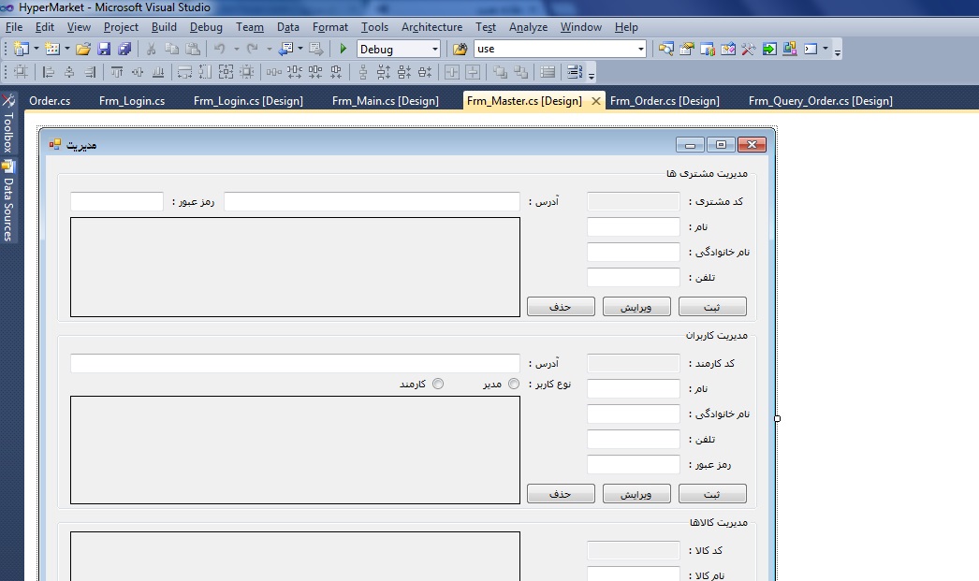Click the ثبت button in customer management
The width and height of the screenshot is (979, 581).
711,306
